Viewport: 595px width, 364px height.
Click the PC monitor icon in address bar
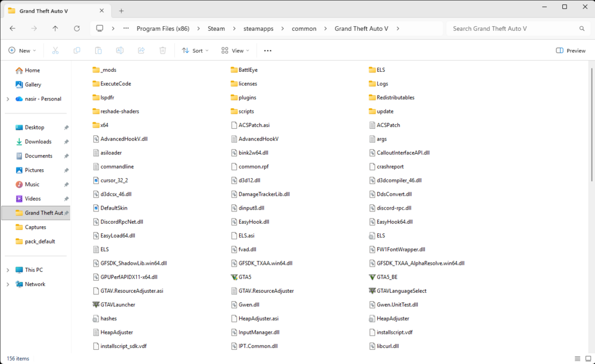(99, 29)
